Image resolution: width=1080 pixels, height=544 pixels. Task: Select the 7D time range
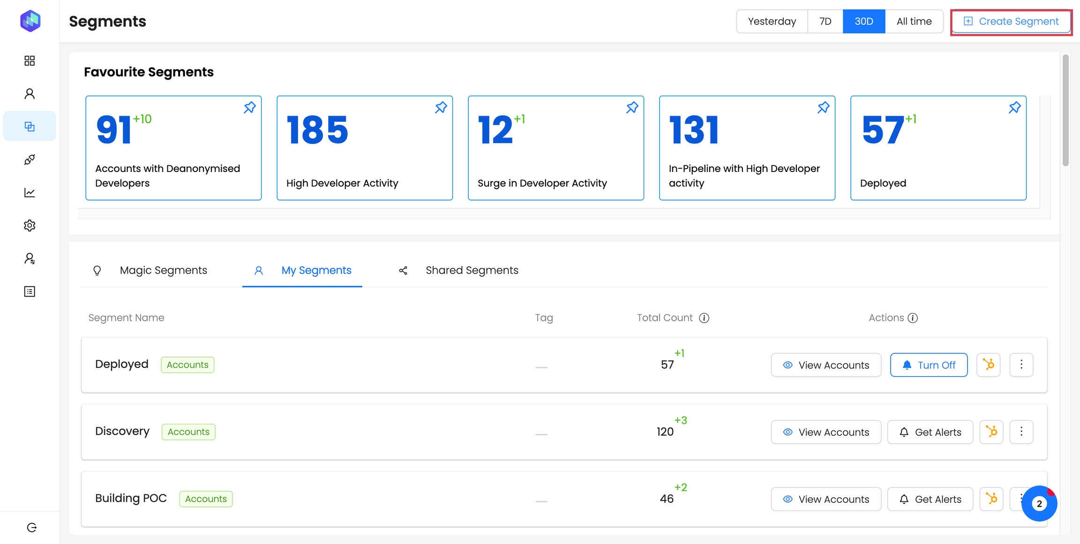[x=825, y=22]
